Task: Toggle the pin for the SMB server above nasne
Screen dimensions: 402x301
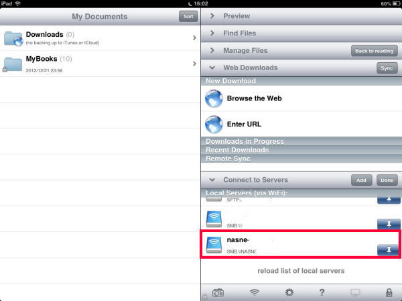Action: pos(389,224)
